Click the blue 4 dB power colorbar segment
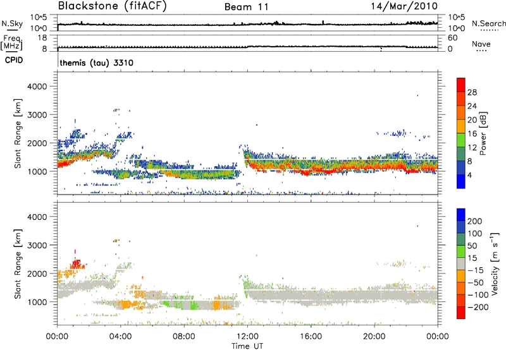This screenshot has height=350, width=506. click(x=461, y=181)
